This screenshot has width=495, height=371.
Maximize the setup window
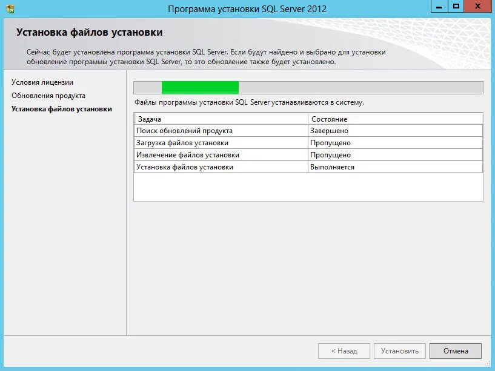pyautogui.click(x=456, y=6)
